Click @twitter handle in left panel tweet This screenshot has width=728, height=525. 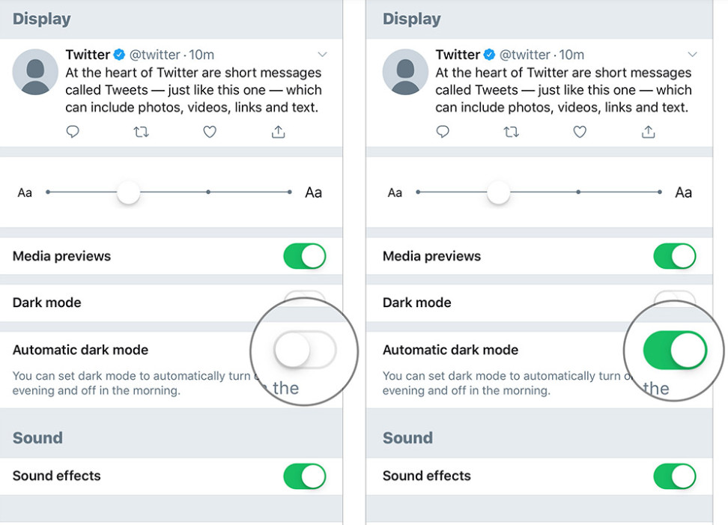[155, 55]
